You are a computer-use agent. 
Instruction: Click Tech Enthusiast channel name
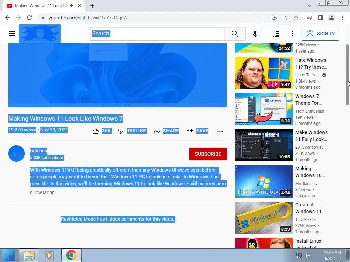[310, 111]
